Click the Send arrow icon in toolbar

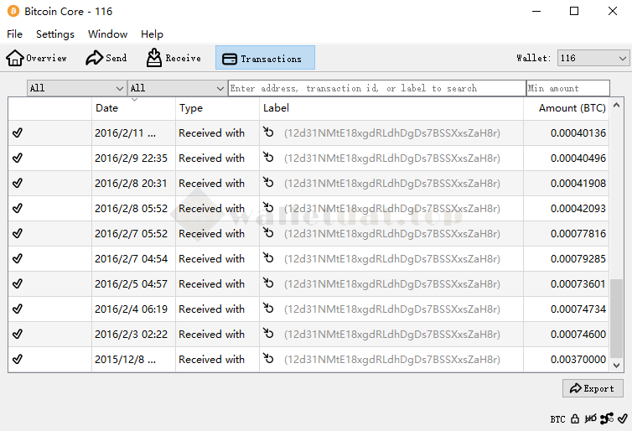pyautogui.click(x=95, y=58)
